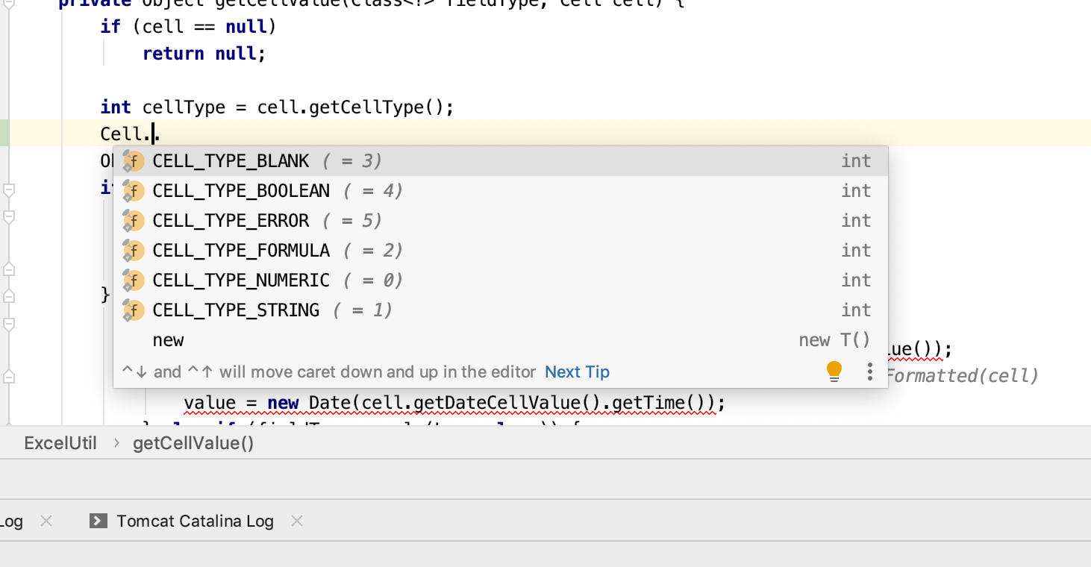The height and width of the screenshot is (567, 1091).
Task: Click field icon beside CELL_TYPE_FORMULA
Action: tap(133, 251)
